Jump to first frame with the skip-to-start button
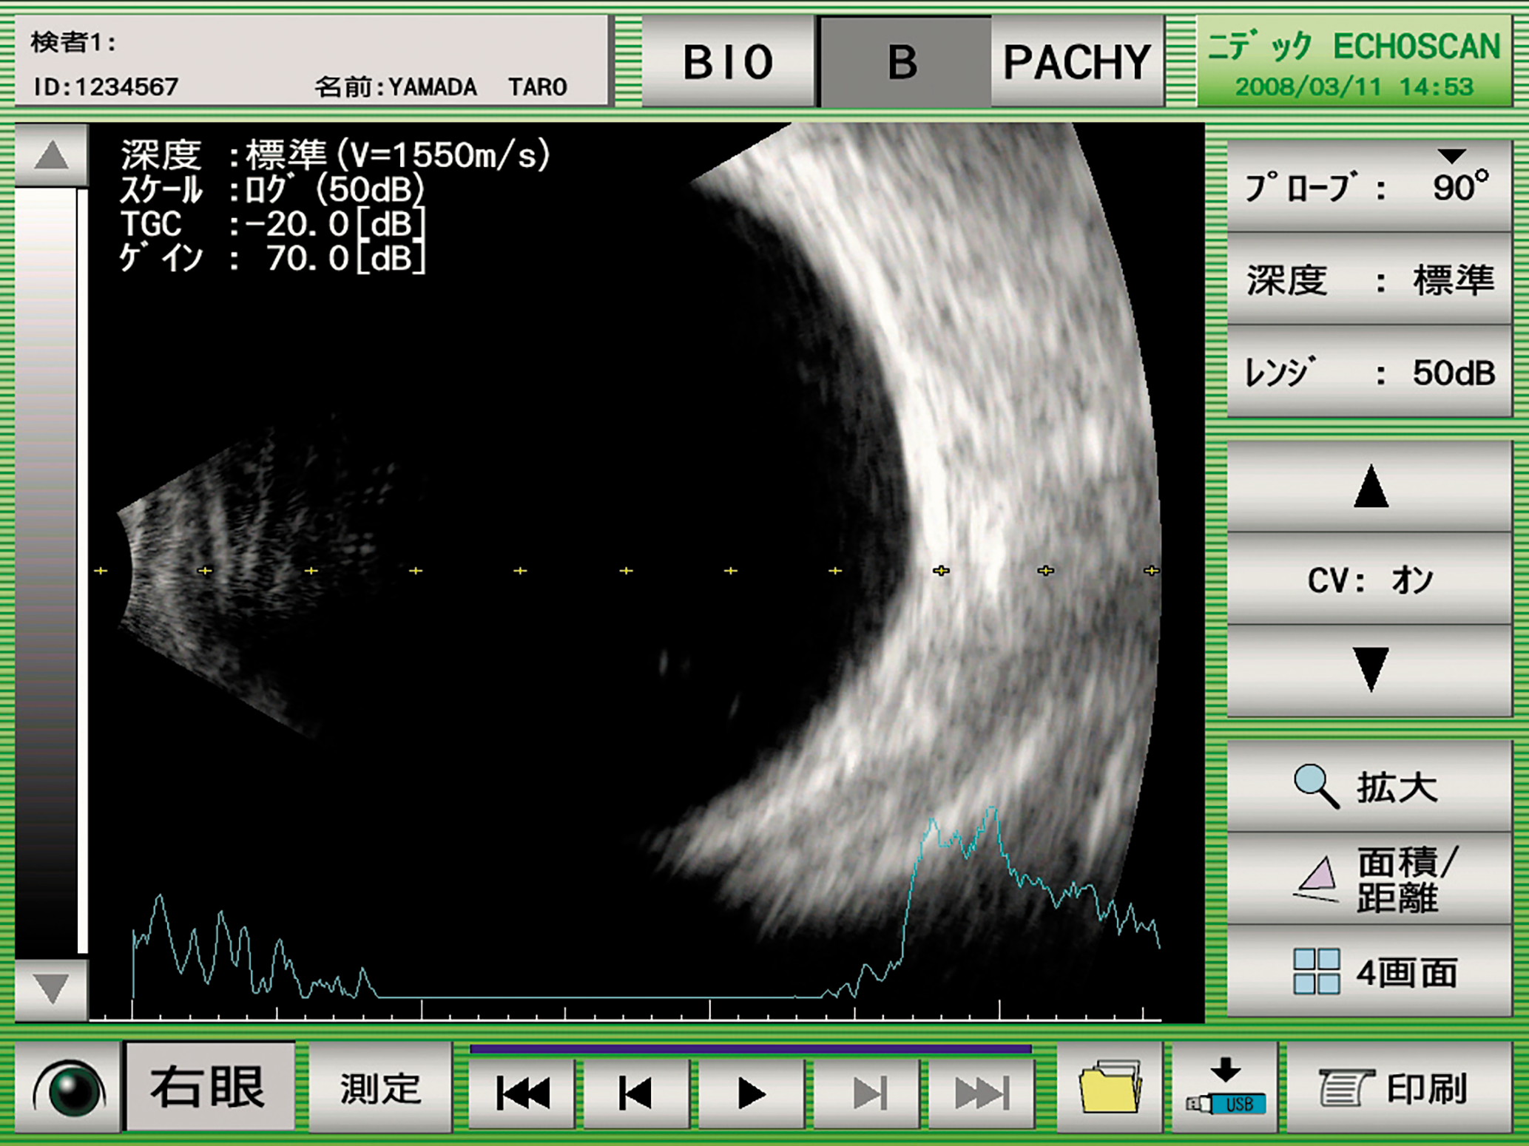The height and width of the screenshot is (1146, 1529). pos(523,1091)
